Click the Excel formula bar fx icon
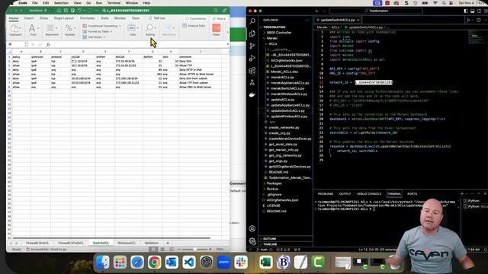This screenshot has height=274, width=488. click(x=48, y=45)
